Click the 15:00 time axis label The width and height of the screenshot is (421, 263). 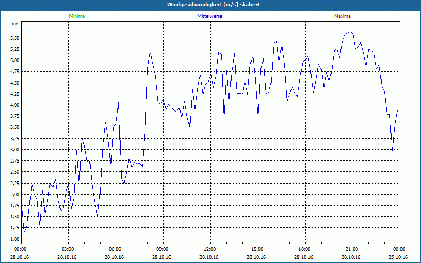[258, 249]
